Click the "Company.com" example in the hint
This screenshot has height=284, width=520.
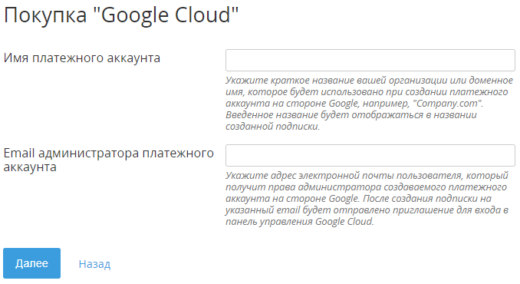coord(448,103)
